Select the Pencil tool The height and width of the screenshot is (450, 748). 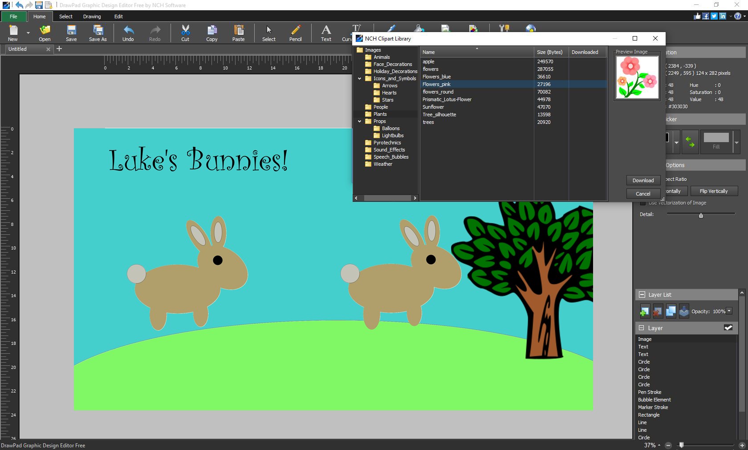pyautogui.click(x=295, y=33)
